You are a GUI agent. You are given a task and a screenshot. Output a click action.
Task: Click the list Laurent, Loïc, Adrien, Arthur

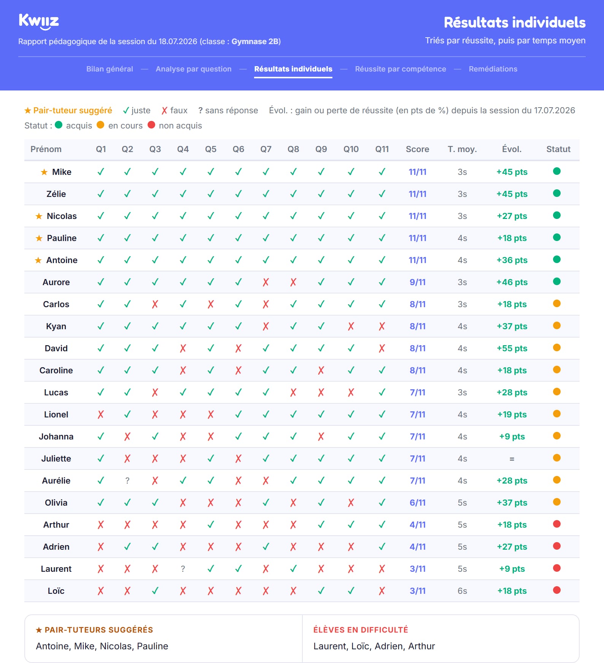point(374,646)
